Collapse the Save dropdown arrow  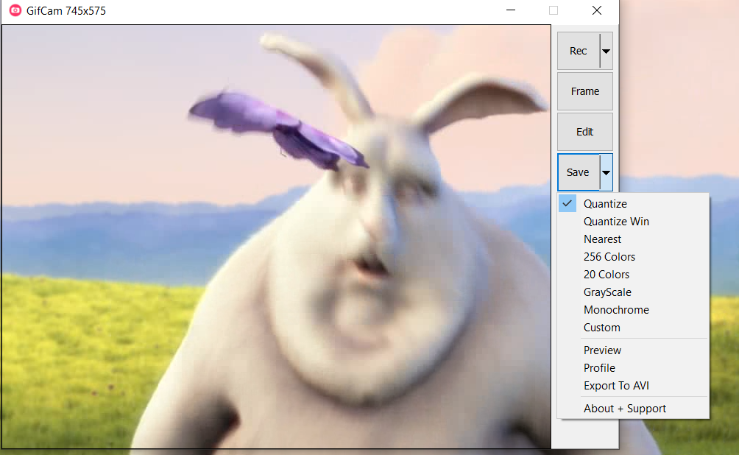click(606, 172)
